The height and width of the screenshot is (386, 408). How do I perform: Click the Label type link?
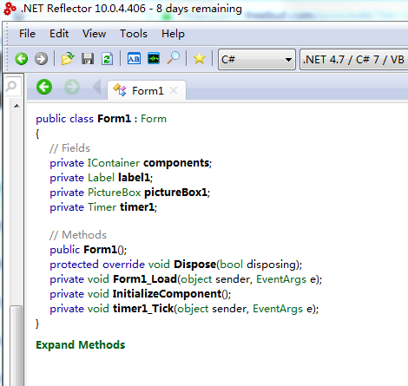coord(101,178)
